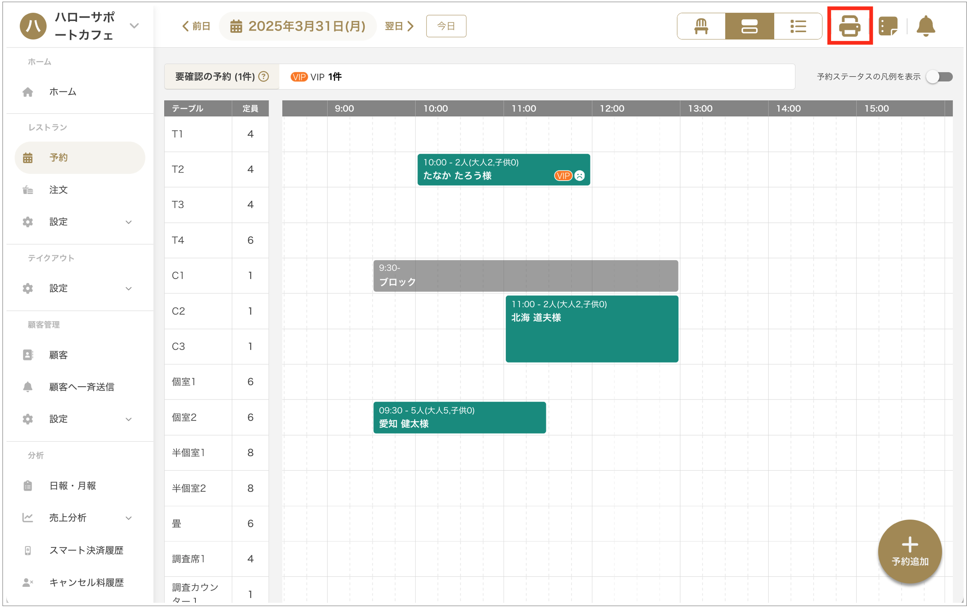Expand the restaurant name dropdown chevron
Screen dimensions: 967x610
134,26
